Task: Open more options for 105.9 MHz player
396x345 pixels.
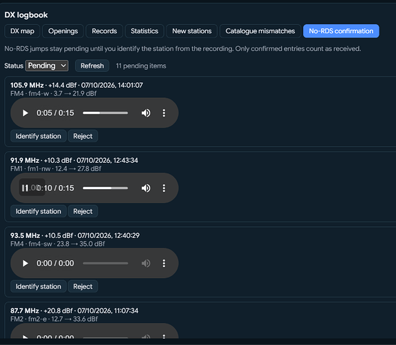Action: point(164,113)
